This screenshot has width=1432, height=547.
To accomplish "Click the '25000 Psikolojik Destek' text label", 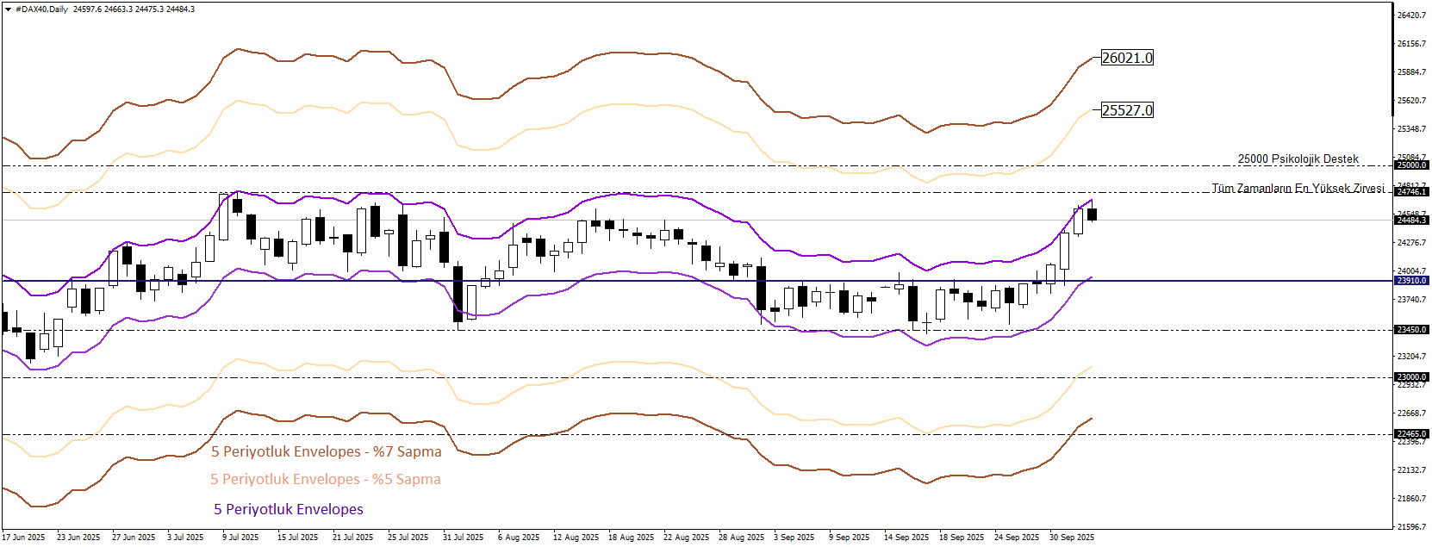I will click(1298, 159).
